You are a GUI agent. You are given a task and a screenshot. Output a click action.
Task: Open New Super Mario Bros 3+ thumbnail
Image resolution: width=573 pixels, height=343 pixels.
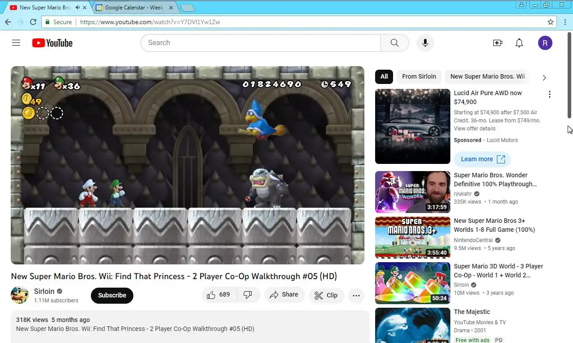point(413,238)
